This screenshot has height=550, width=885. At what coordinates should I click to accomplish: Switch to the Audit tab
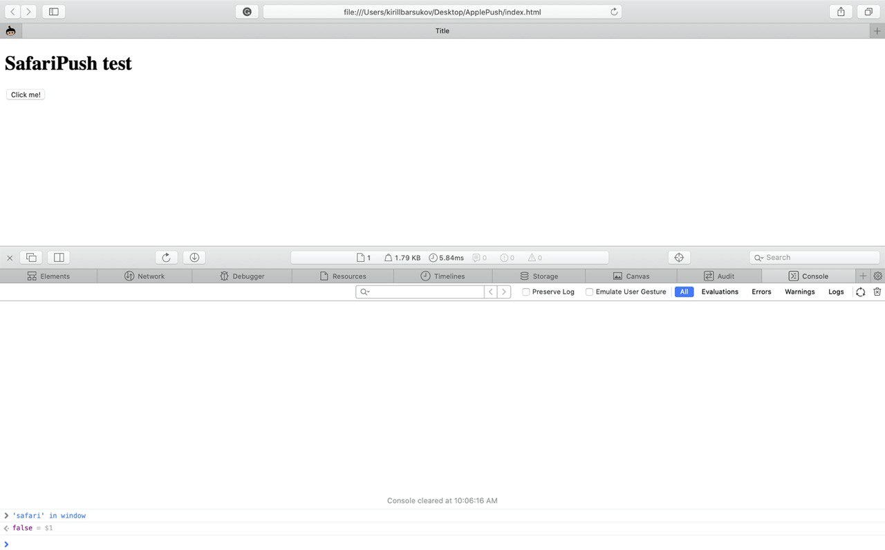[719, 276]
